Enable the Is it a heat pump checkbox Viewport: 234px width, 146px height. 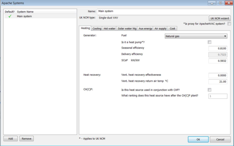pyautogui.click(x=209, y=42)
